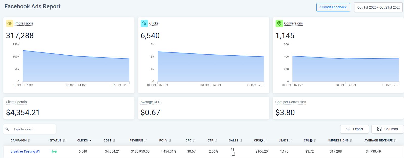Sort table by Average Revenue column arrows
Image resolution: width=404 pixels, height=158 pixels.
coord(395,140)
